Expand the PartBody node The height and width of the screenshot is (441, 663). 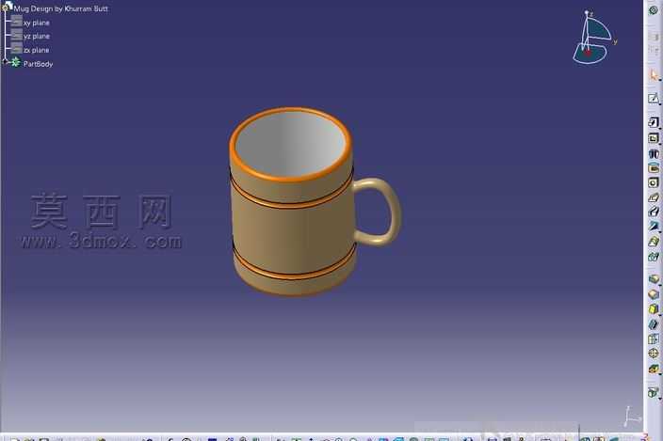point(5,62)
